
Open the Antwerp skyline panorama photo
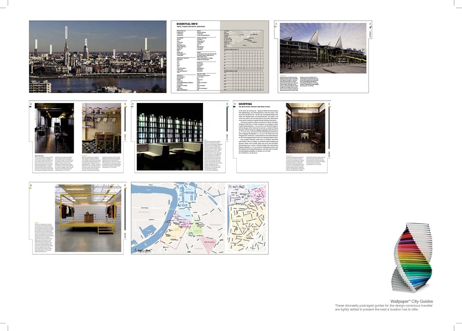98,57
